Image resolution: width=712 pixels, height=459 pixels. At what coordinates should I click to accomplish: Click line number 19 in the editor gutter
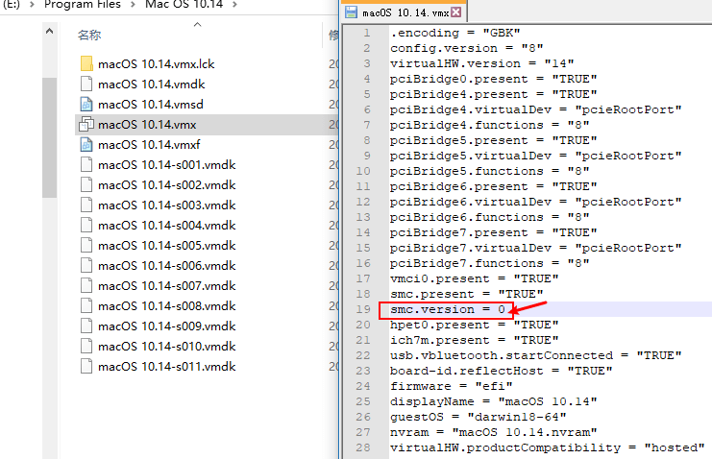tap(363, 309)
